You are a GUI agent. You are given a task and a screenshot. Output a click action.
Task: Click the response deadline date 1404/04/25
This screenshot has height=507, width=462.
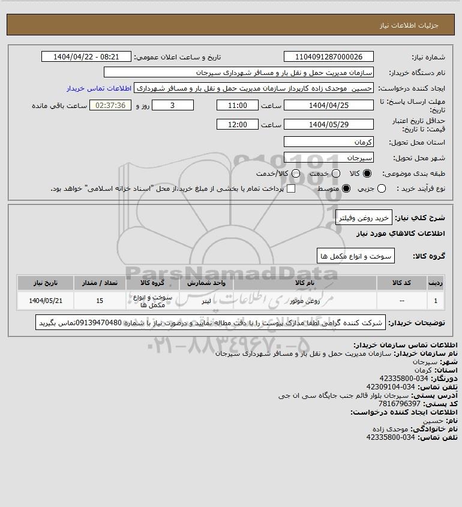(x=328, y=106)
